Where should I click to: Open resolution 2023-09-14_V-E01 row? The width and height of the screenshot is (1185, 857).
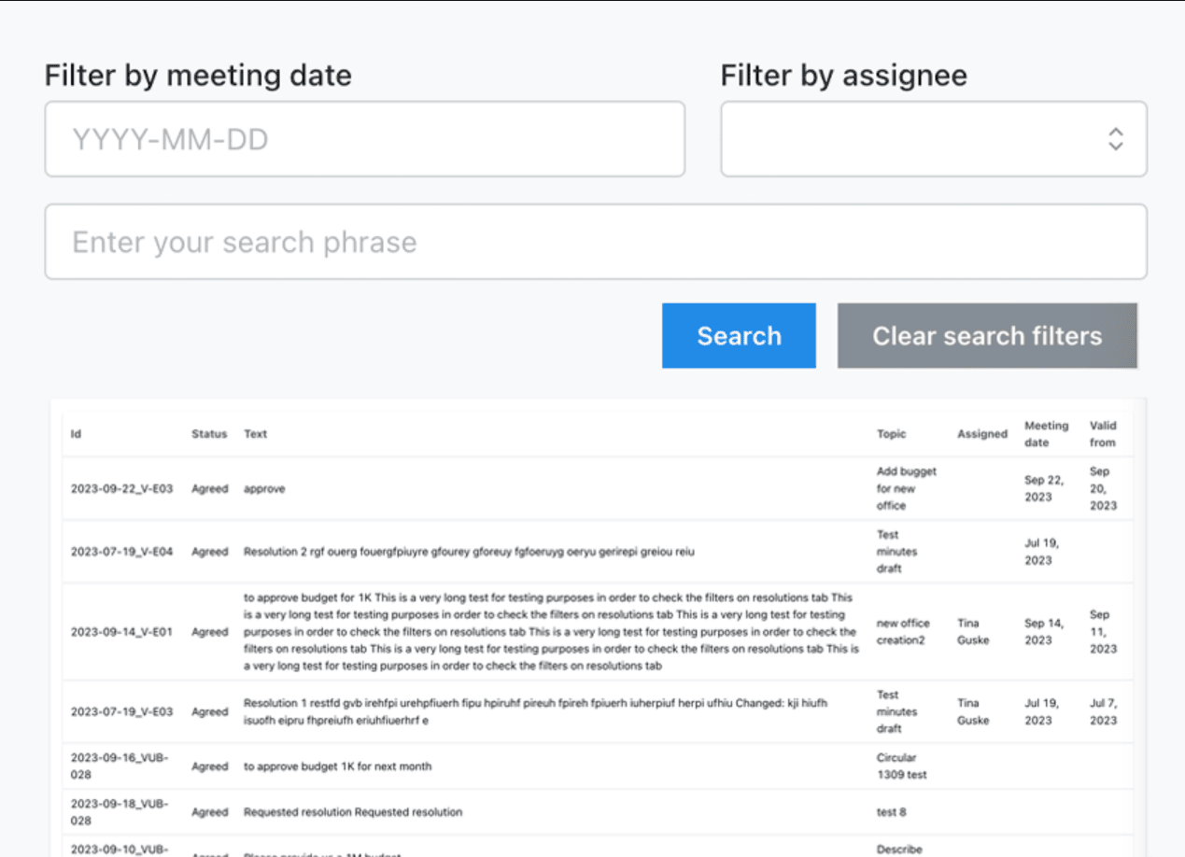[x=121, y=632]
